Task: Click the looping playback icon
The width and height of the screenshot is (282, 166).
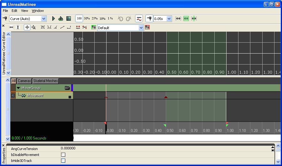Action: [x=61, y=18]
